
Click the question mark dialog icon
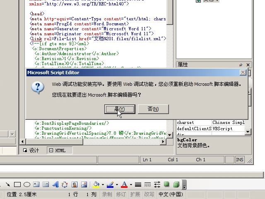38,88
